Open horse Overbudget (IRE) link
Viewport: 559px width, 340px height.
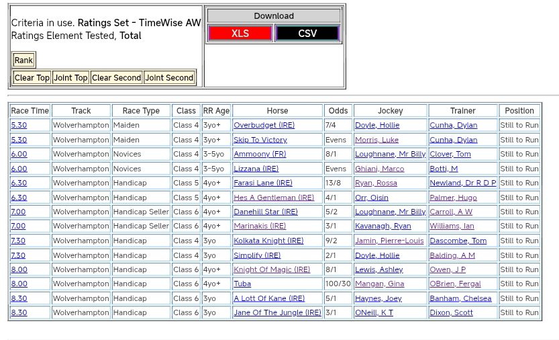(264, 126)
